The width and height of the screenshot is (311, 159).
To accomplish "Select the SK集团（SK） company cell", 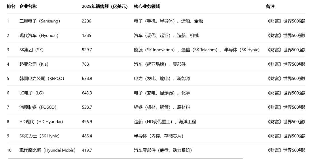I will (32, 50).
